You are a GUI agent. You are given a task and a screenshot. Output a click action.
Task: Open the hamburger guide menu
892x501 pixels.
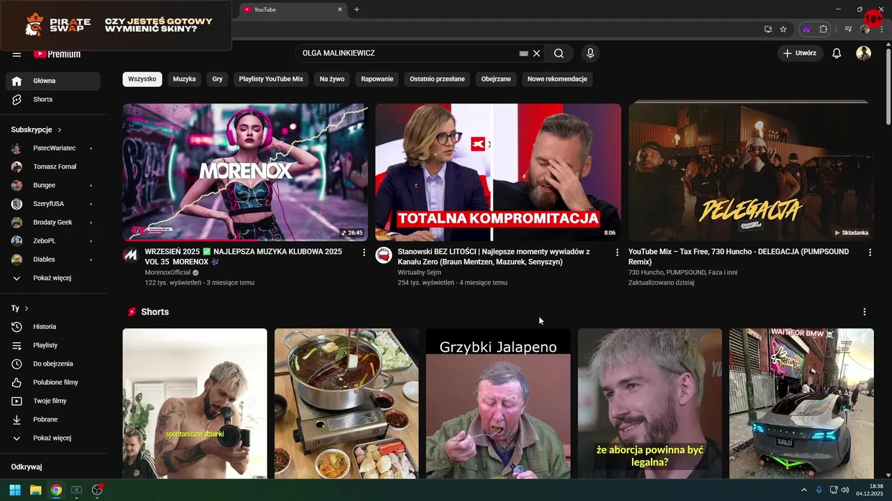point(17,54)
